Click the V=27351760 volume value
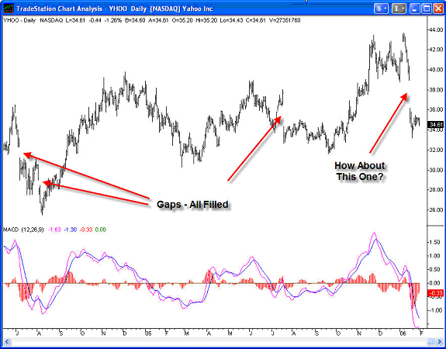Viewport: 446px width, 349px height. [285, 20]
